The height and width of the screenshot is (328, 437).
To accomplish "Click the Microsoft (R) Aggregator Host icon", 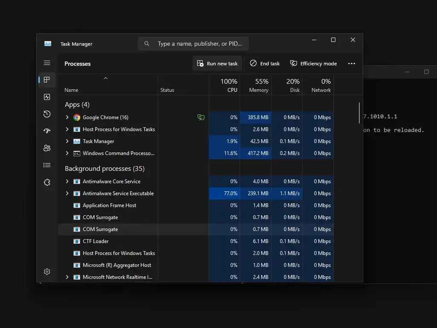I will pos(77,265).
